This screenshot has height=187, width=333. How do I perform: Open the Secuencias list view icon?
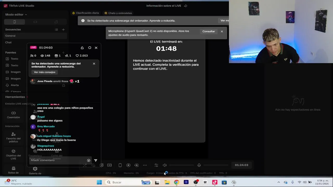56,30
